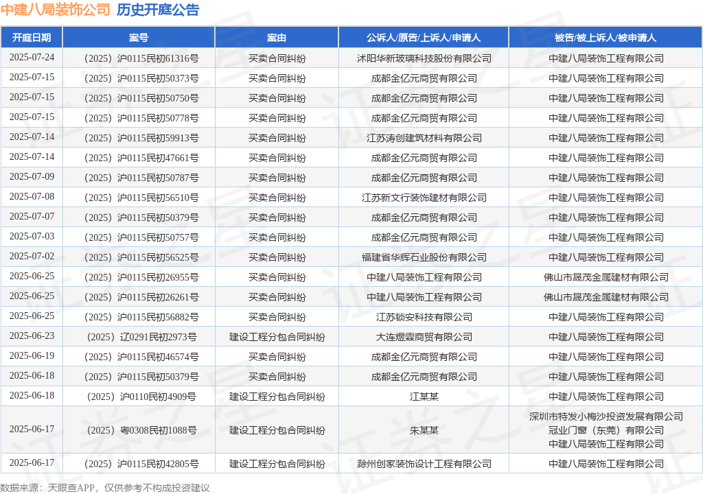703x494 pixels.
Task: Click plaintiff 江某某 in the table
Action: [424, 397]
